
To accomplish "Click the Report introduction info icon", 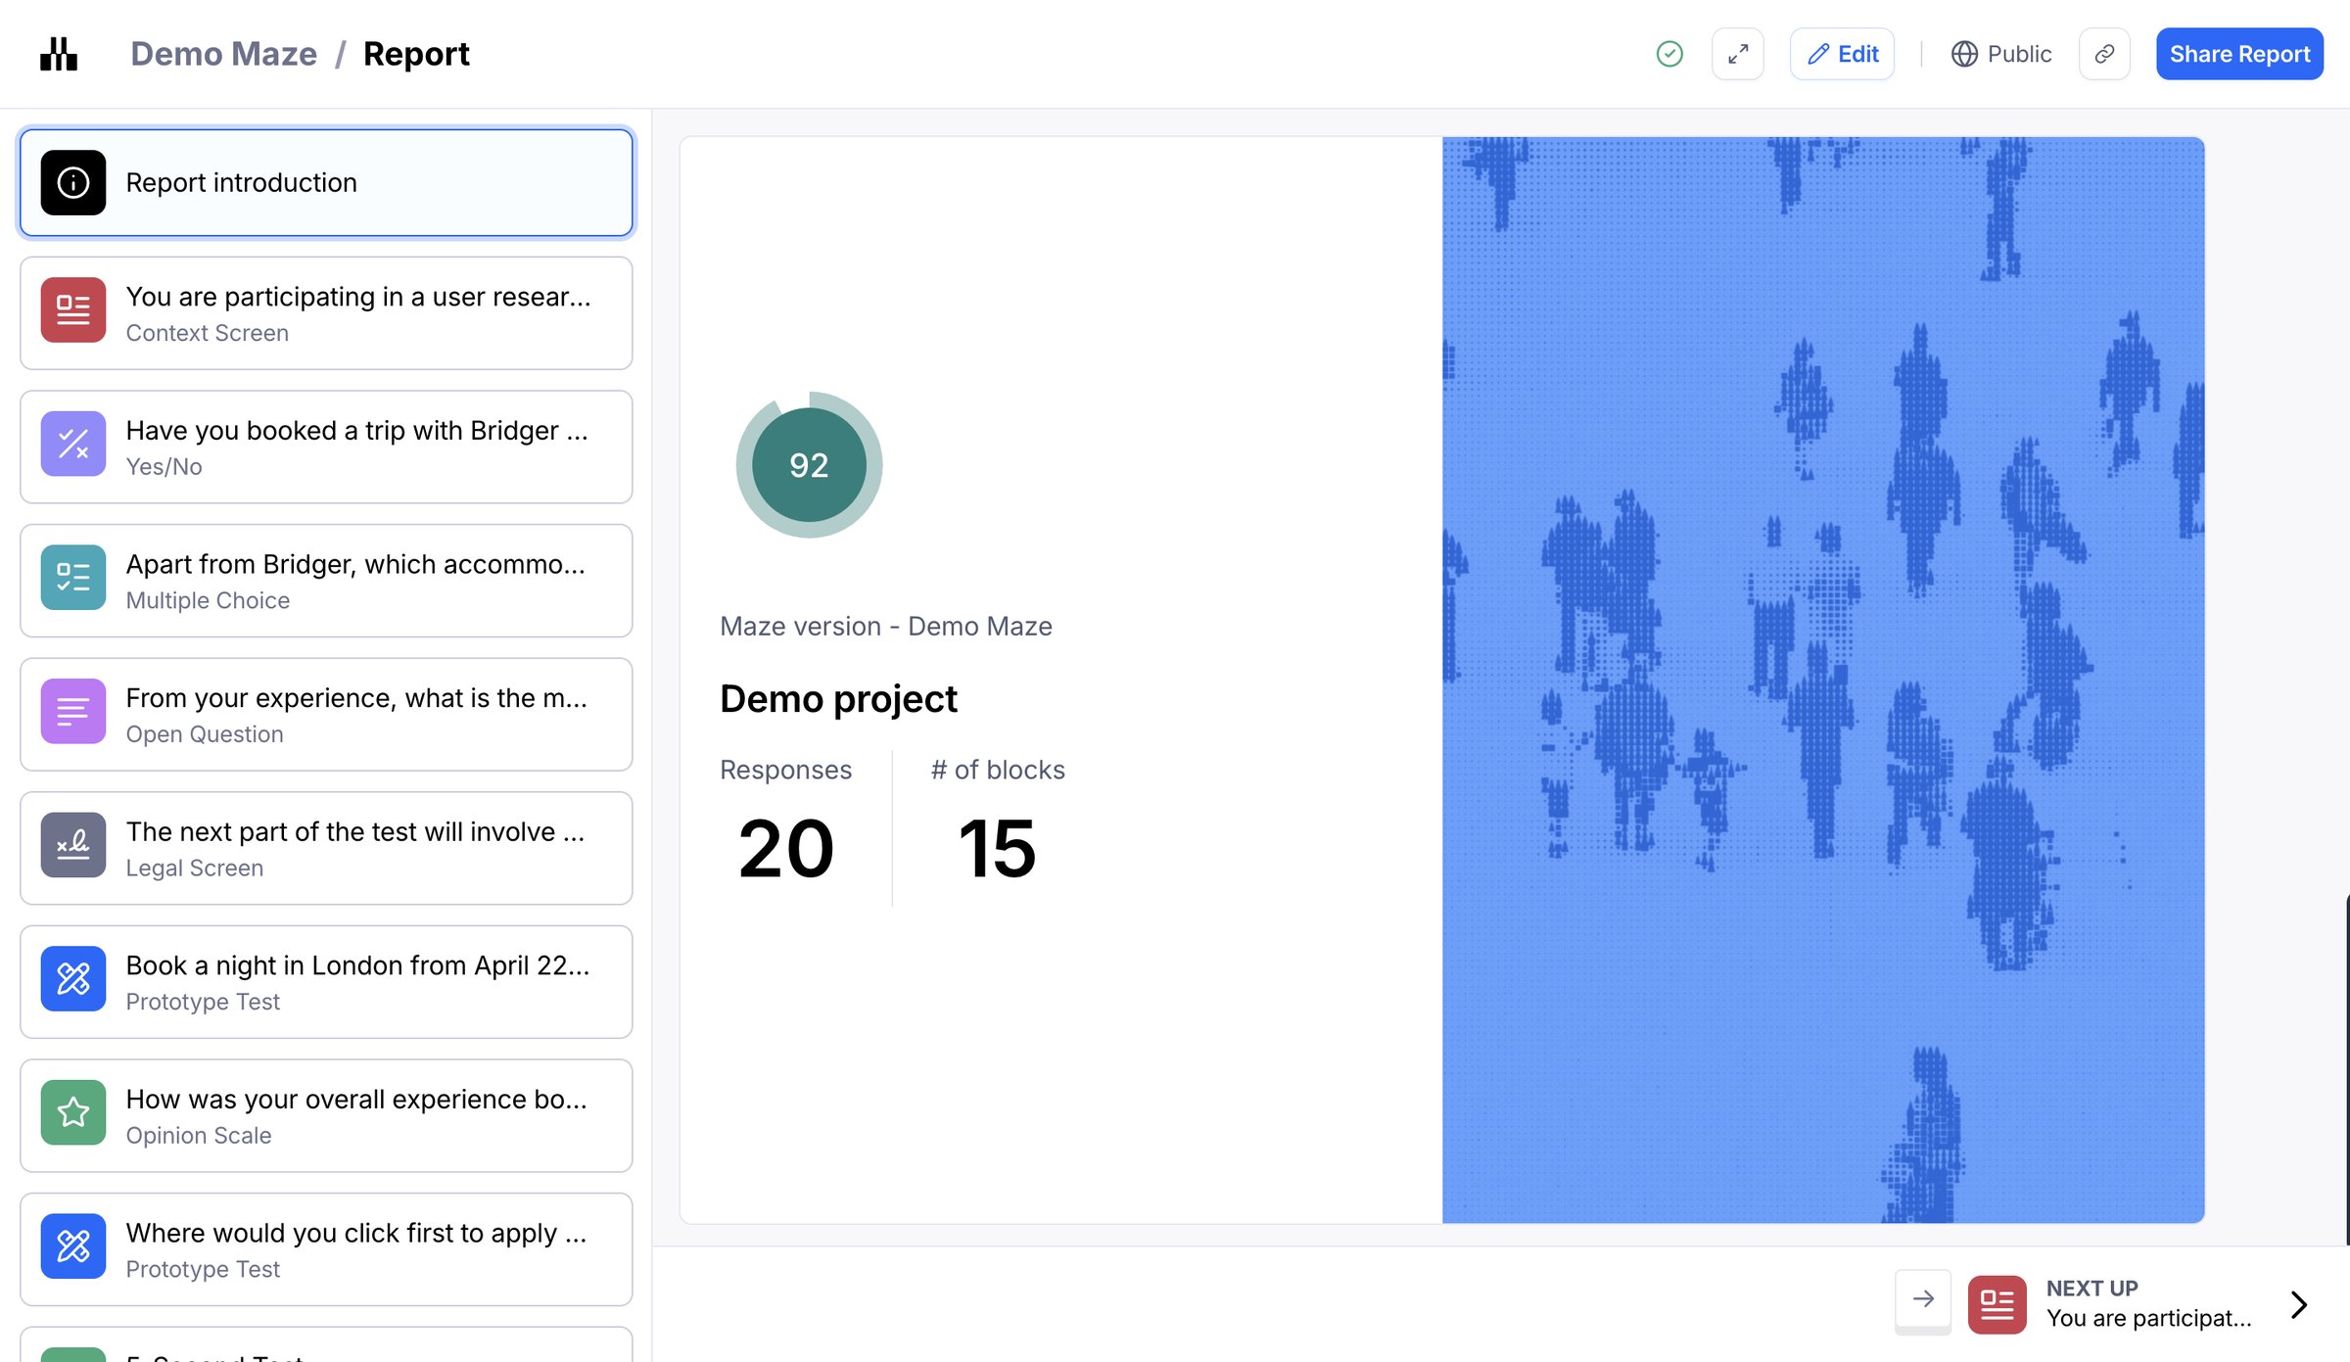I will (x=73, y=183).
